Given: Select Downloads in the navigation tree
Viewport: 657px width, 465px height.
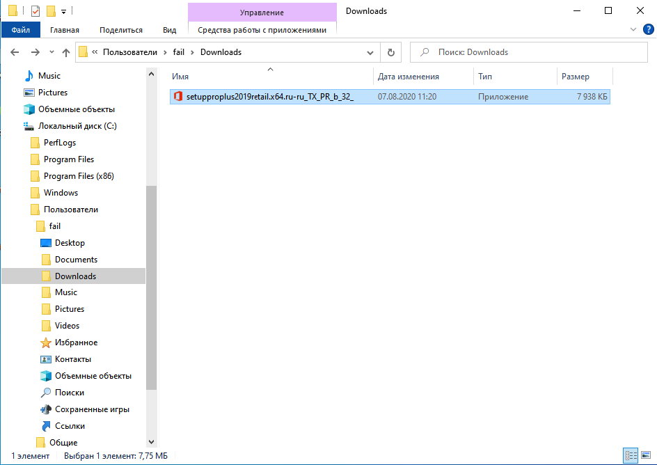Looking at the screenshot, I should (x=73, y=276).
